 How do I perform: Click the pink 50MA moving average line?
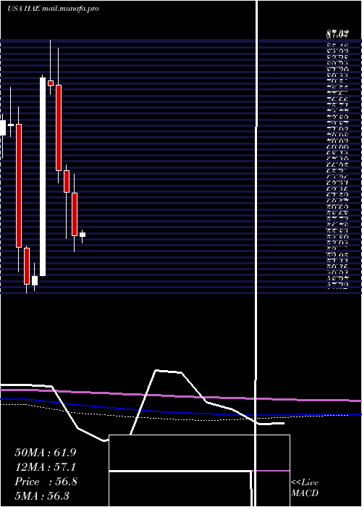[x=181, y=395]
